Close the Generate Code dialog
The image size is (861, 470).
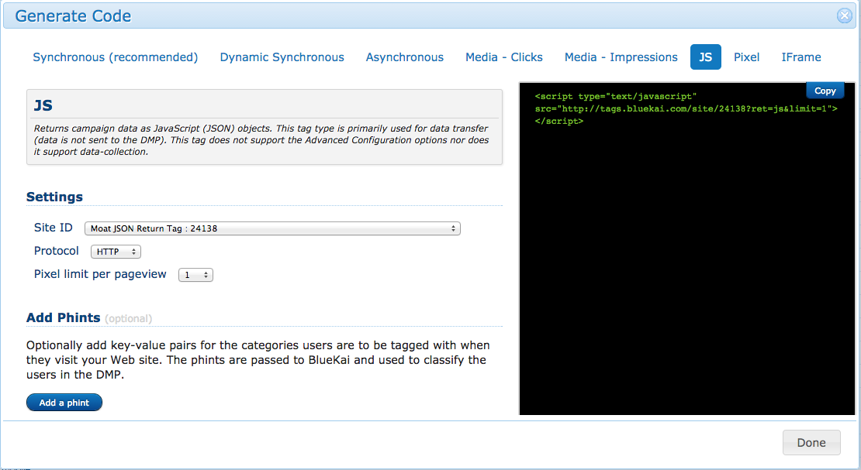click(844, 16)
